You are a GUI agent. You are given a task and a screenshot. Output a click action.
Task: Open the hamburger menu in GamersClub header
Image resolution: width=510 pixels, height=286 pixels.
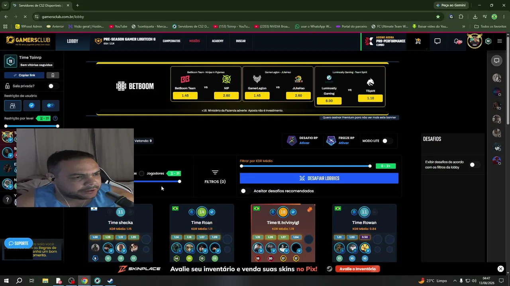tap(500, 41)
